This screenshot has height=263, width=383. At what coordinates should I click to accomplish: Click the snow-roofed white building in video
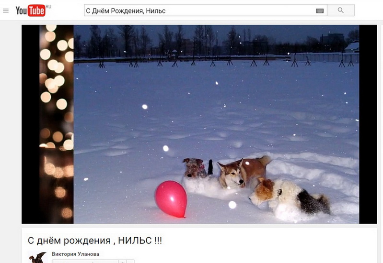(352, 47)
